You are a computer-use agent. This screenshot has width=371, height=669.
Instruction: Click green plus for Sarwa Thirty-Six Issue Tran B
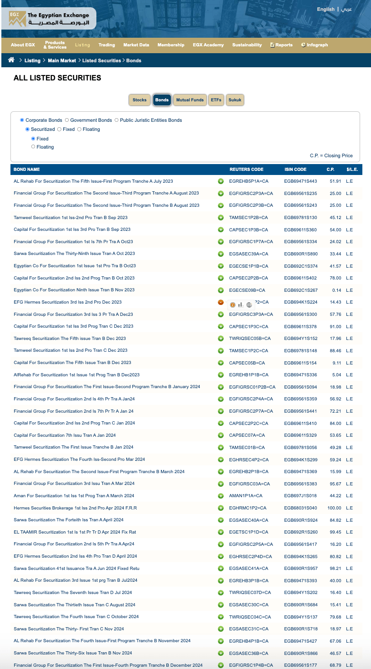pyautogui.click(x=221, y=653)
